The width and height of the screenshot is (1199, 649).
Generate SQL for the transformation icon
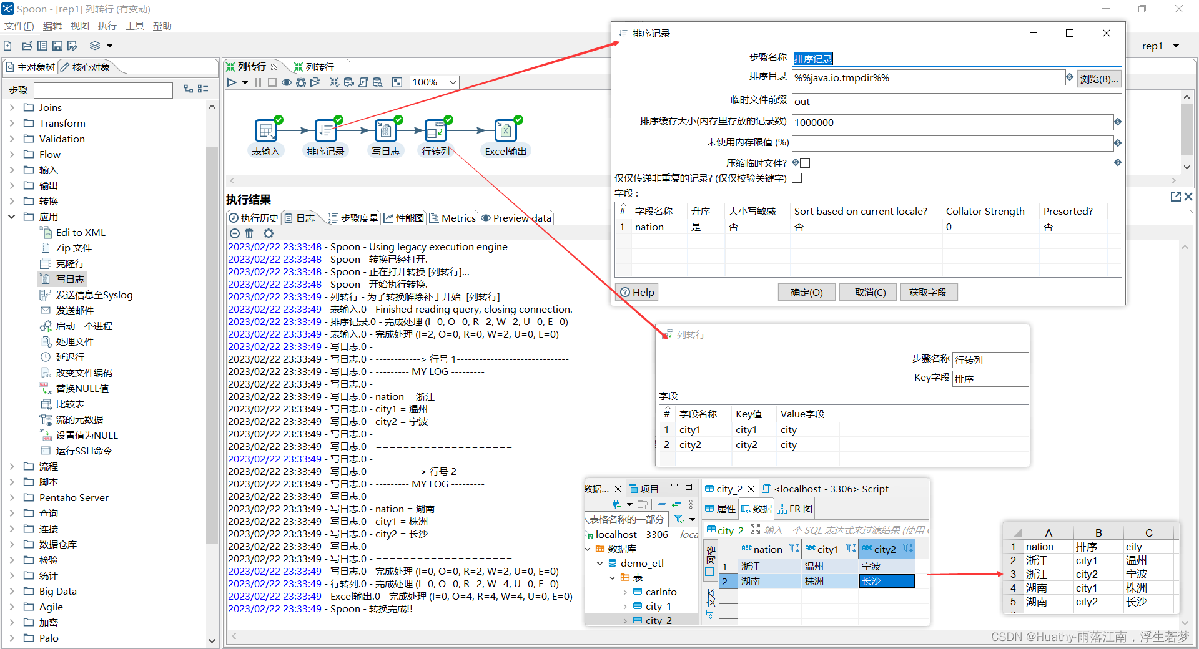click(x=363, y=82)
